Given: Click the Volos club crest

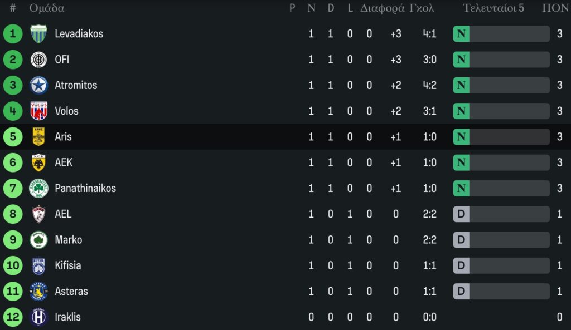Looking at the screenshot, I should coord(38,111).
